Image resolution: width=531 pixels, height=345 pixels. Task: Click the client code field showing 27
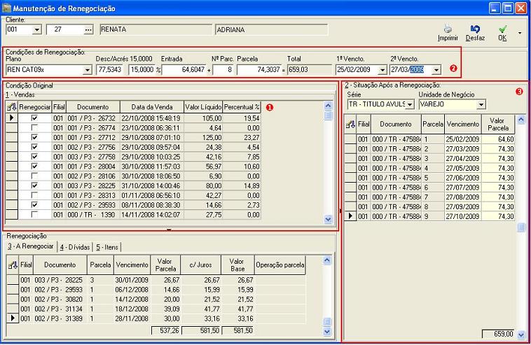[65, 30]
